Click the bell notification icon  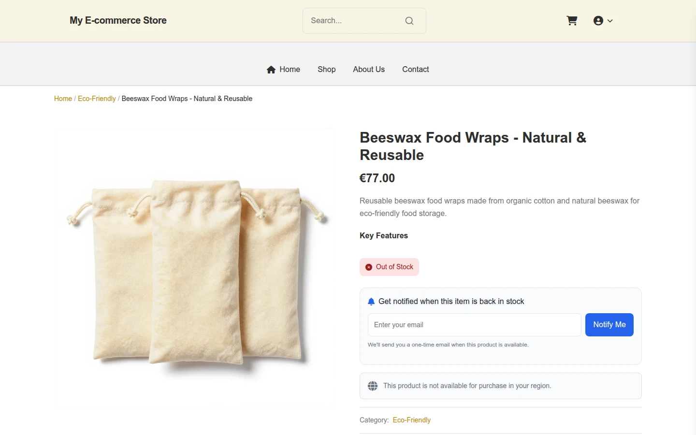tap(371, 302)
